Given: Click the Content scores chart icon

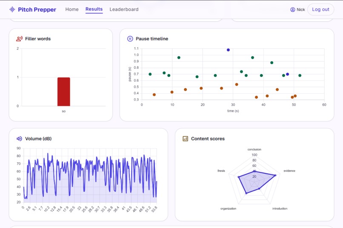Looking at the screenshot, I should point(185,138).
